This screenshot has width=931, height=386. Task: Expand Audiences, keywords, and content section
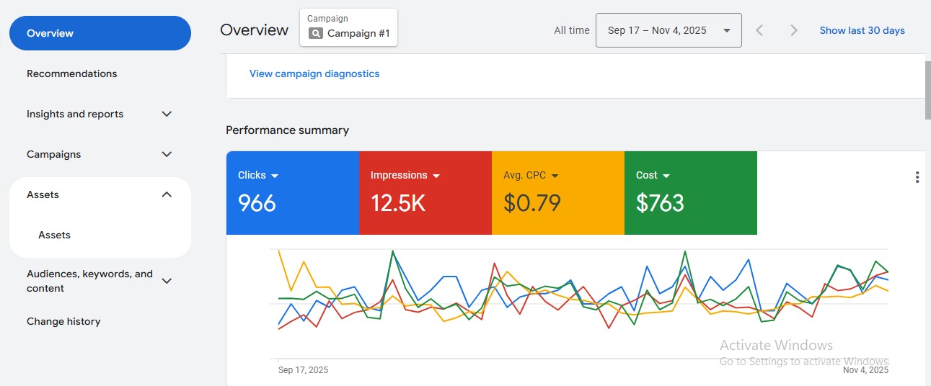[x=167, y=281]
